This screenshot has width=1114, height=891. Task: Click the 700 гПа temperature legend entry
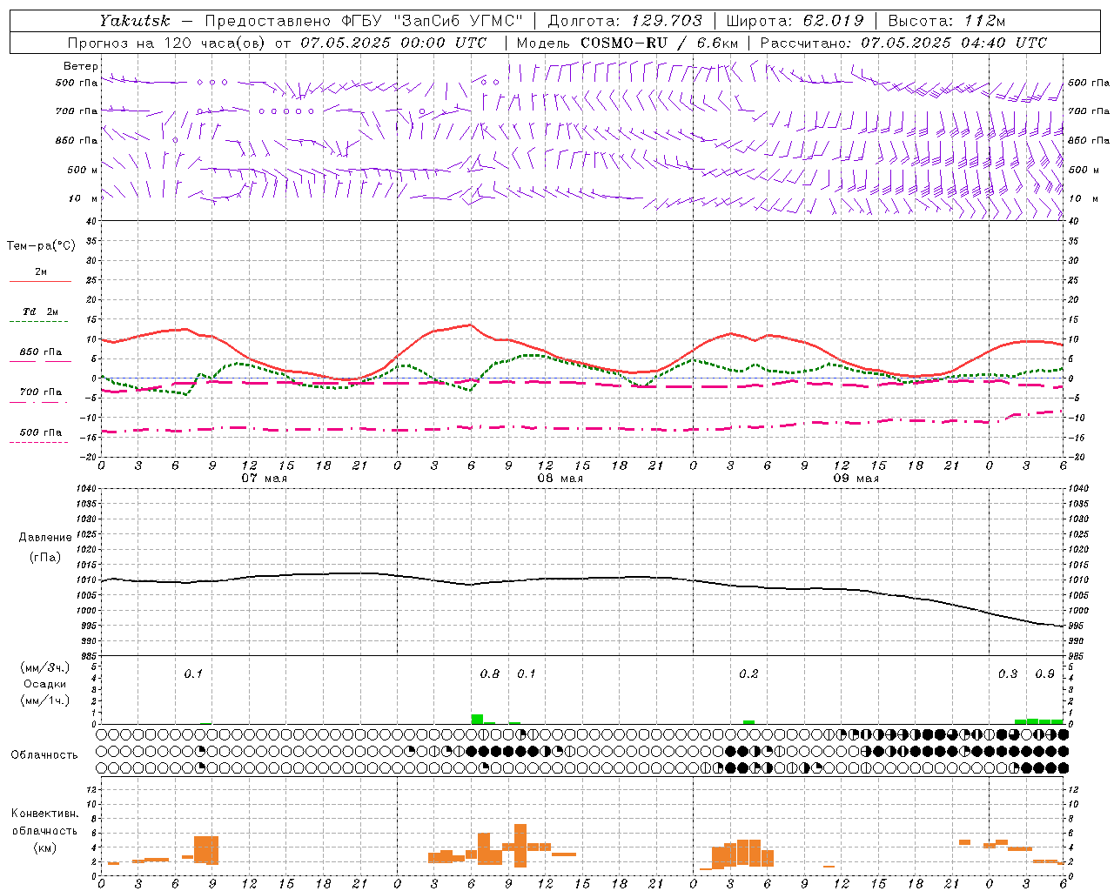coord(40,392)
